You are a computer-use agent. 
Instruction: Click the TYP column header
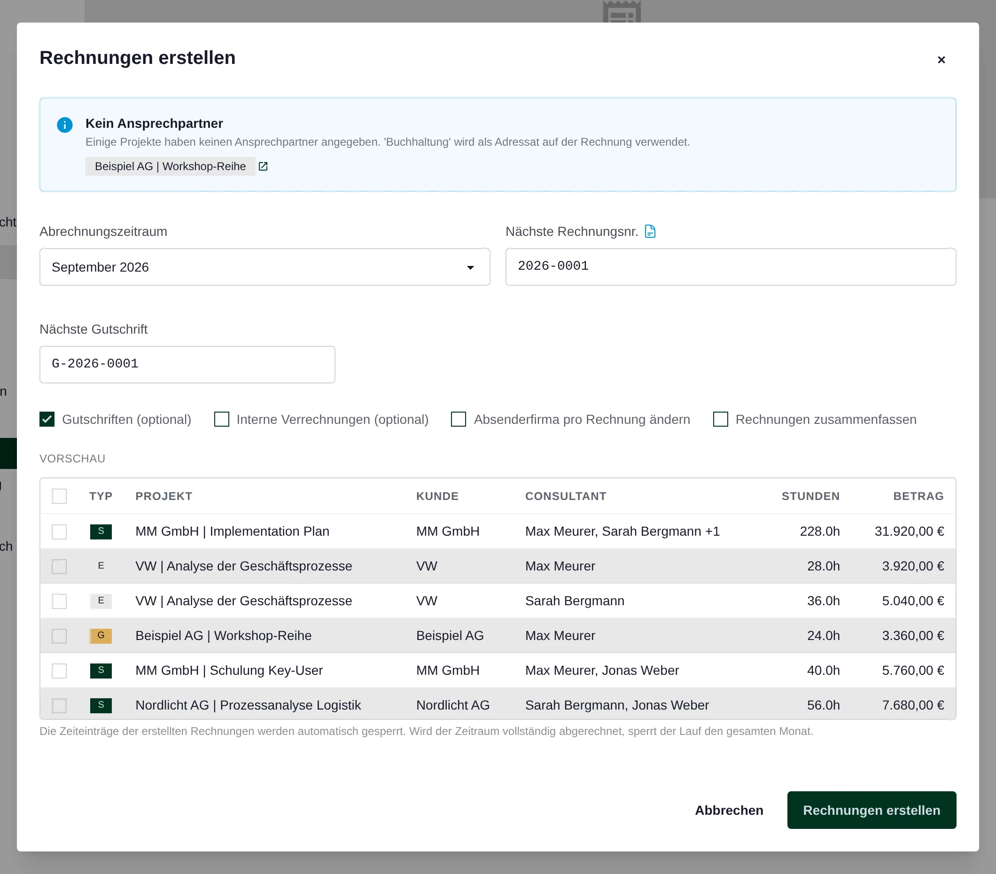click(101, 496)
